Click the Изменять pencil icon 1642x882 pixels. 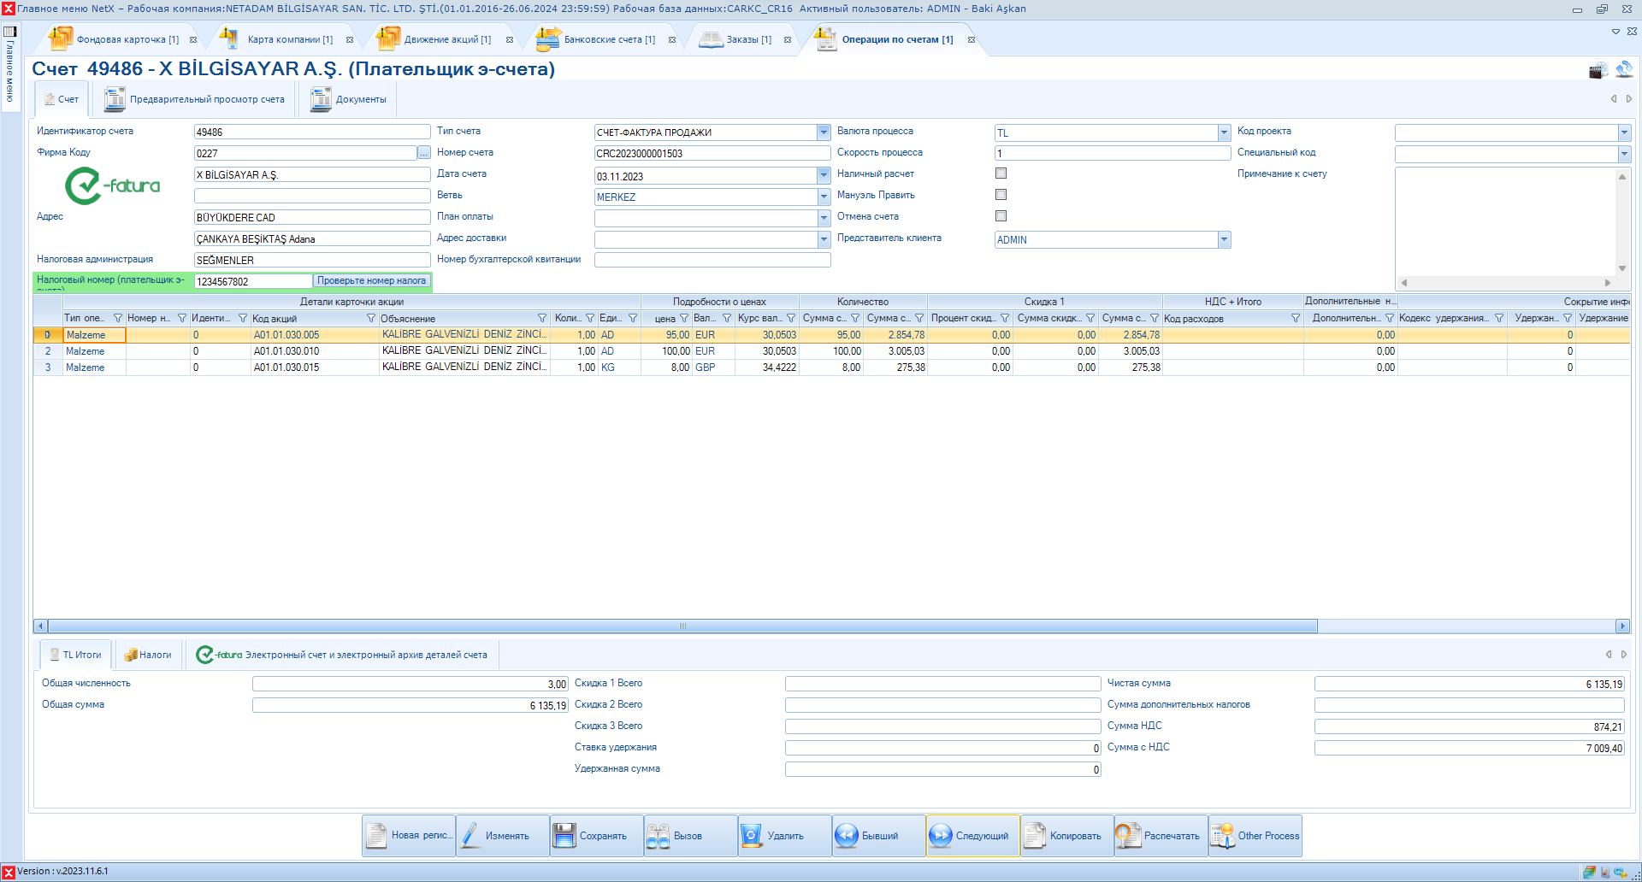click(470, 836)
